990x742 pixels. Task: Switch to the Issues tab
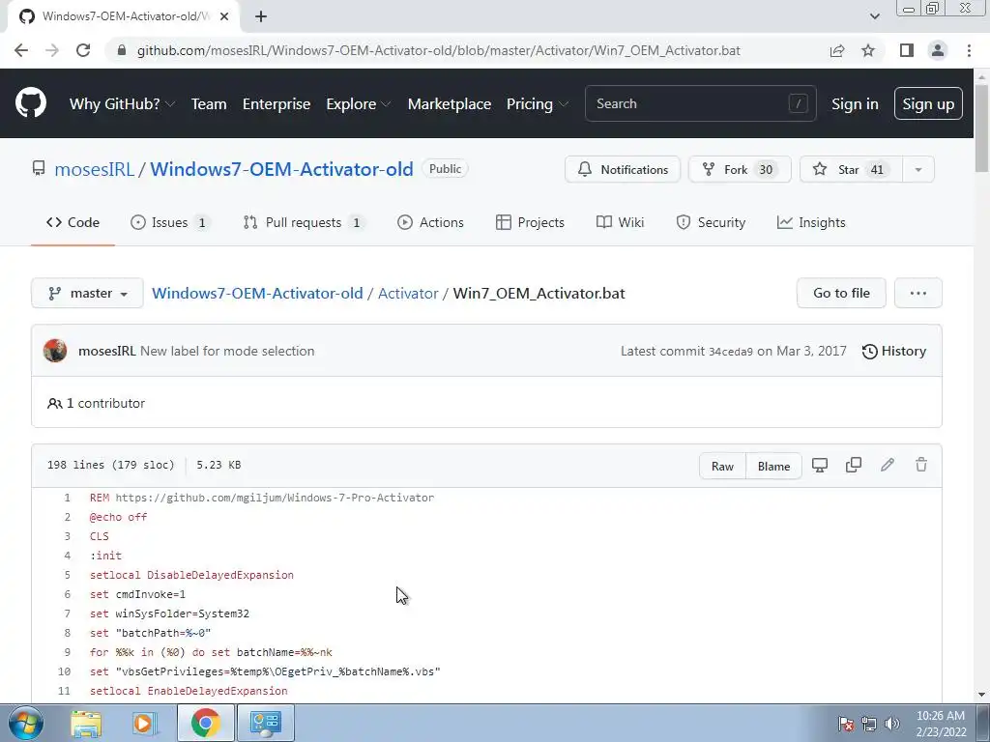[x=170, y=222]
